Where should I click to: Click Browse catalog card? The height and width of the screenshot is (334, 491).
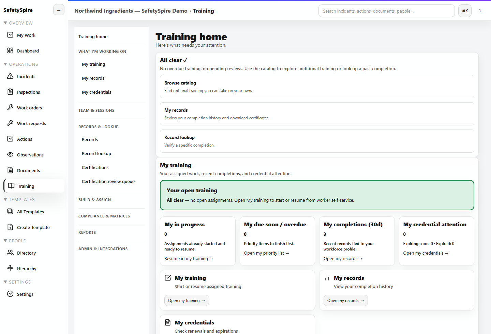(x=317, y=87)
